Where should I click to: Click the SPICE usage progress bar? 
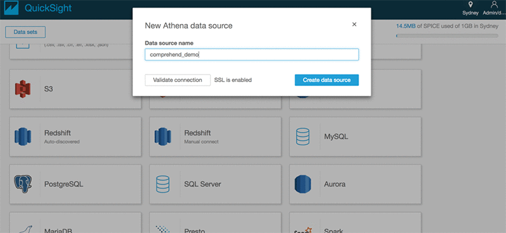coord(447,36)
